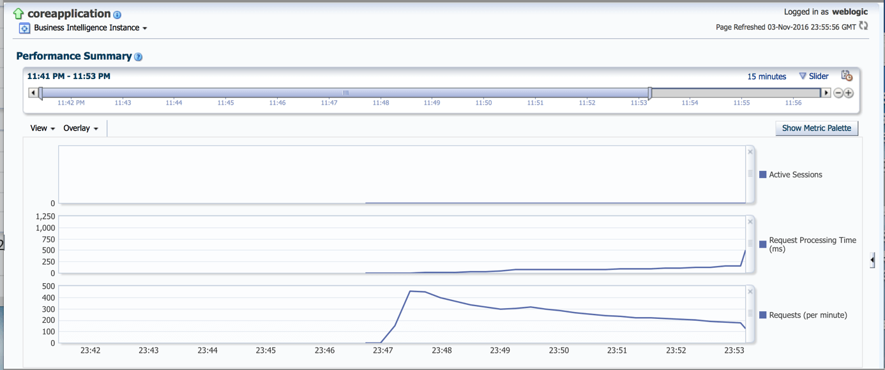The width and height of the screenshot is (885, 370).
Task: Zoom in the timeline with plus icon
Action: 849,93
